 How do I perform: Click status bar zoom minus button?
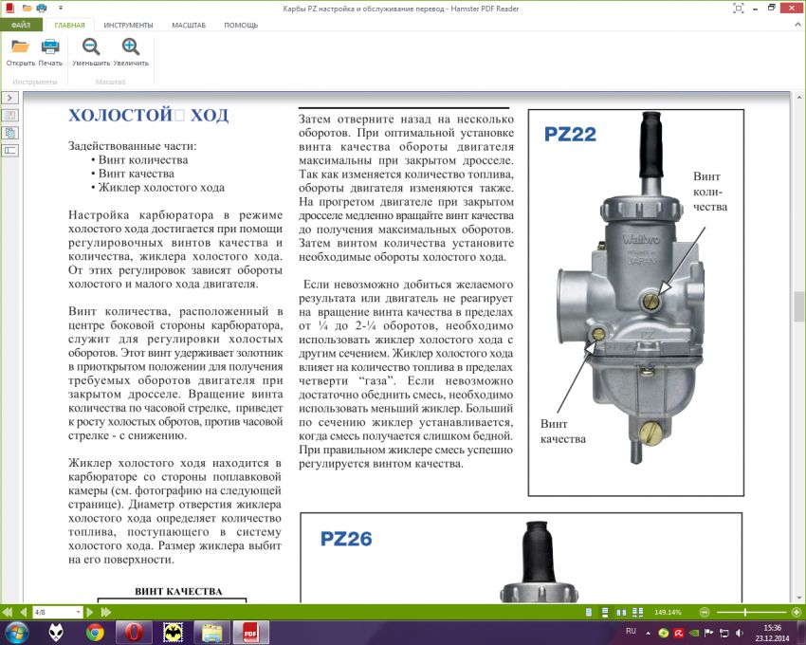tap(705, 612)
